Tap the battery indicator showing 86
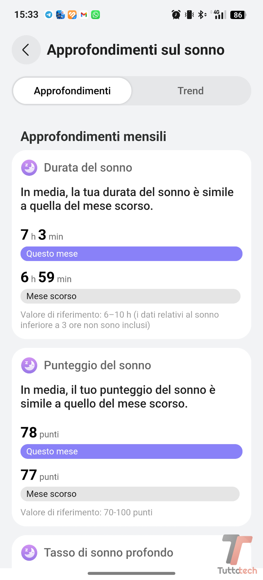 pyautogui.click(x=238, y=15)
